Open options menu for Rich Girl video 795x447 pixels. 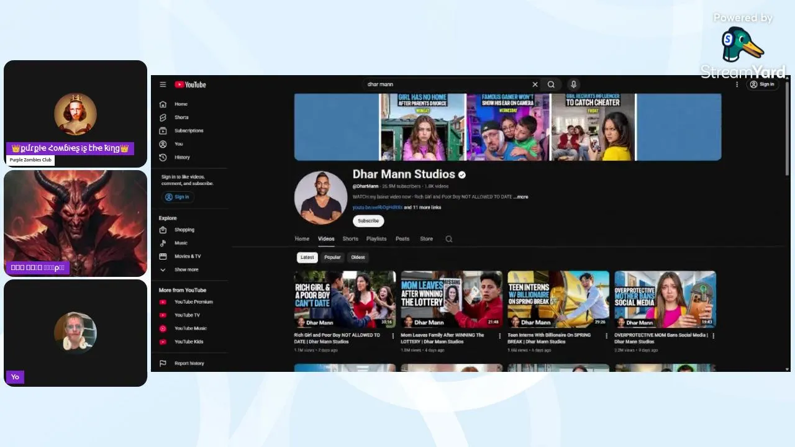[x=393, y=336]
